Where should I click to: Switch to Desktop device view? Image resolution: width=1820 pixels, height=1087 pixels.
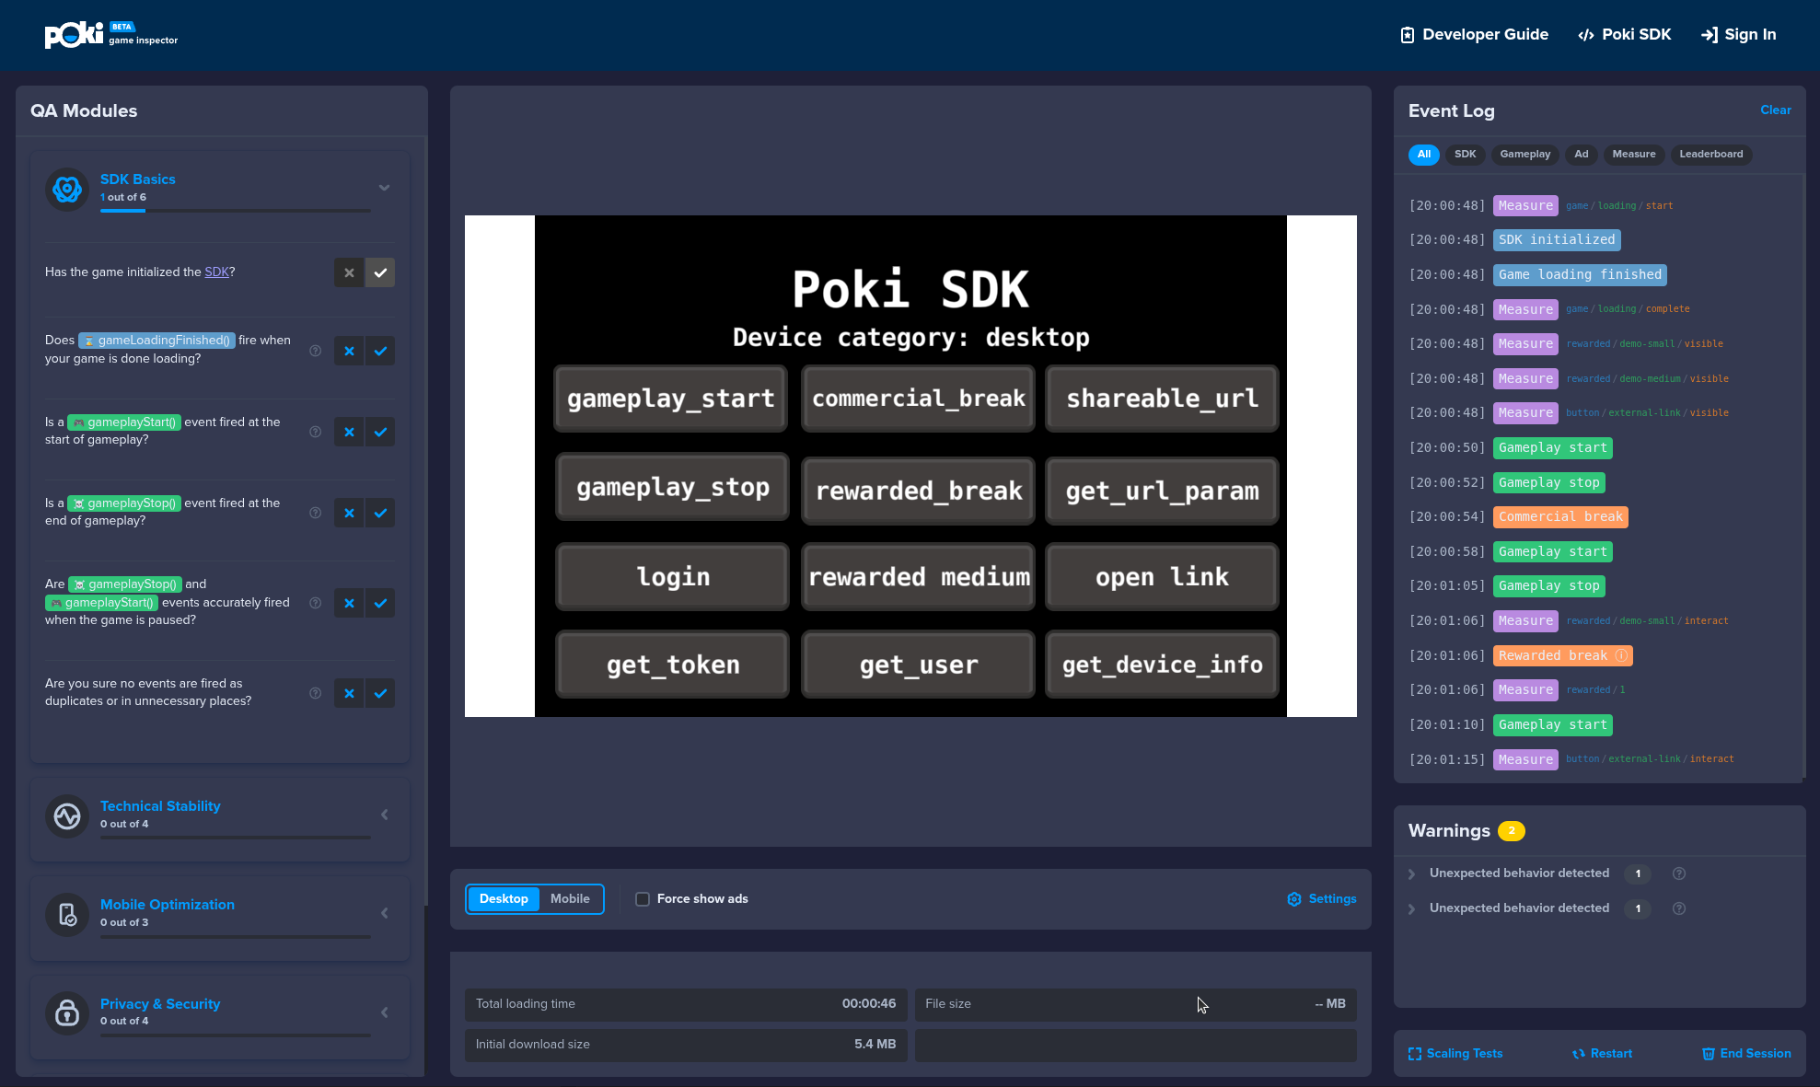click(504, 899)
